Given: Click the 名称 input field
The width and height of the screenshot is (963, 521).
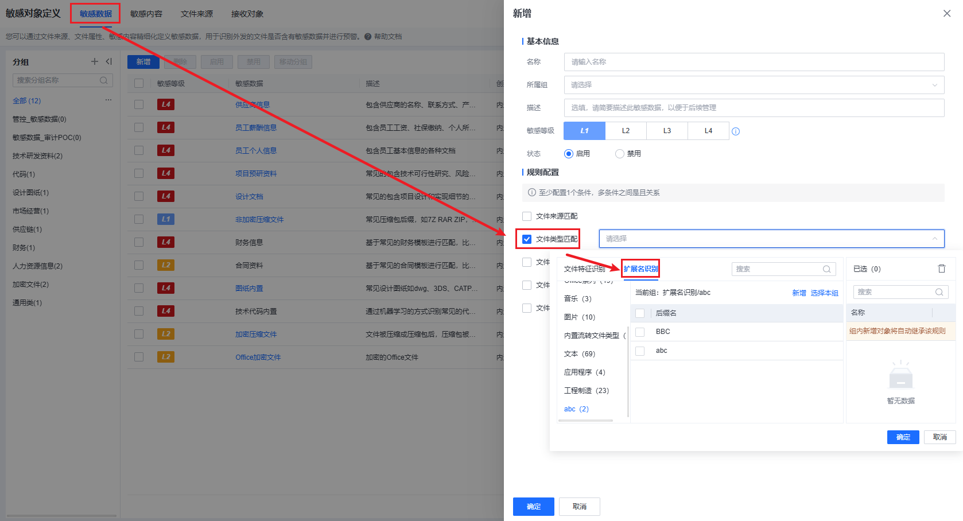Looking at the screenshot, I should point(754,62).
